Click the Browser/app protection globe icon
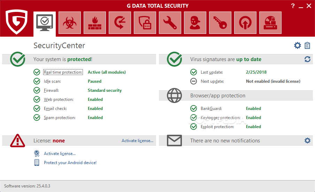Image resolution: width=315 pixels, height=192 pixels. click(174, 95)
